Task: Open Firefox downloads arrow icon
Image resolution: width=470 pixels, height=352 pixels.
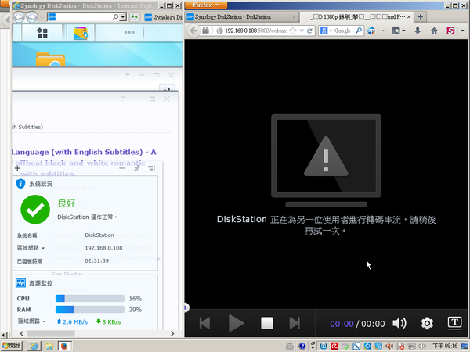Action: click(x=418, y=31)
